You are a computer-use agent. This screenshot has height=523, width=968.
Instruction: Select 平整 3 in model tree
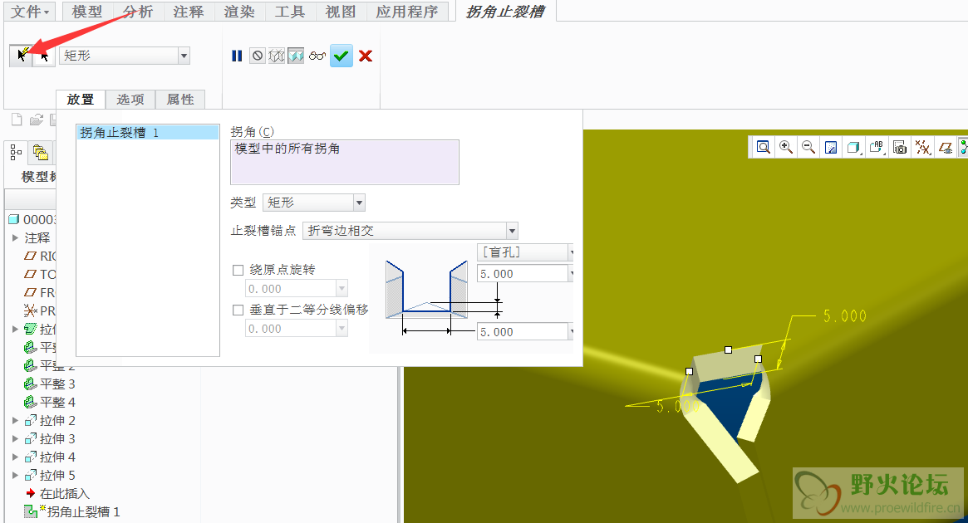pyautogui.click(x=49, y=384)
